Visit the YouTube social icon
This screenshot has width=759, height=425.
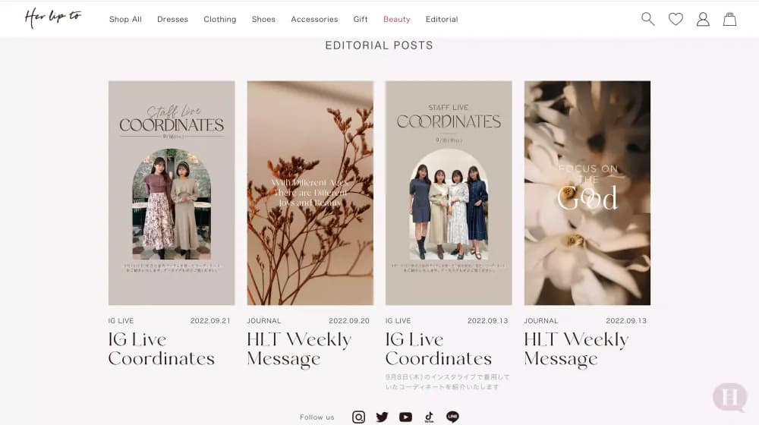click(405, 417)
